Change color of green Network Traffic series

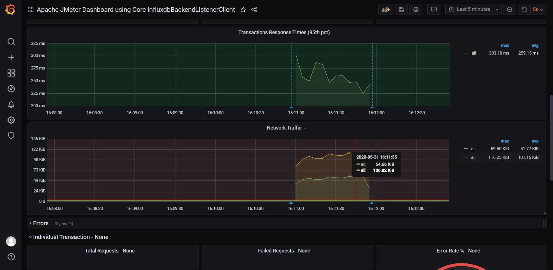pyautogui.click(x=466, y=148)
